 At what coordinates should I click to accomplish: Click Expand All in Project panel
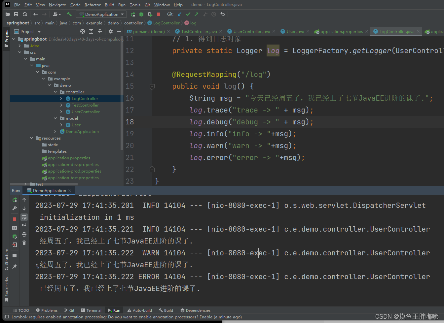point(91,31)
